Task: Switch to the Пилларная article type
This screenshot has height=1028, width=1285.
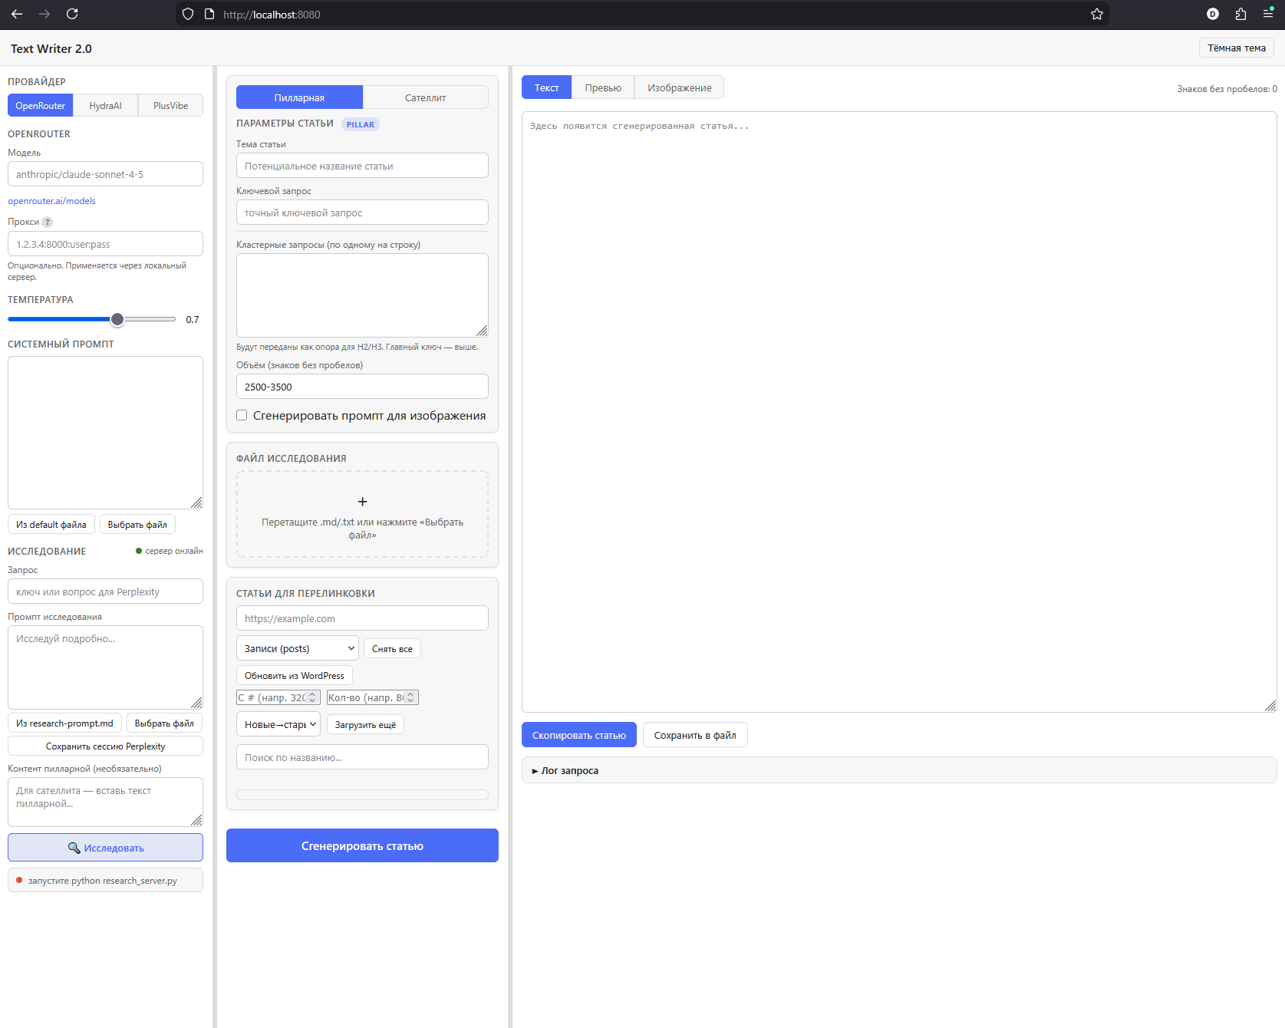Action: [299, 97]
